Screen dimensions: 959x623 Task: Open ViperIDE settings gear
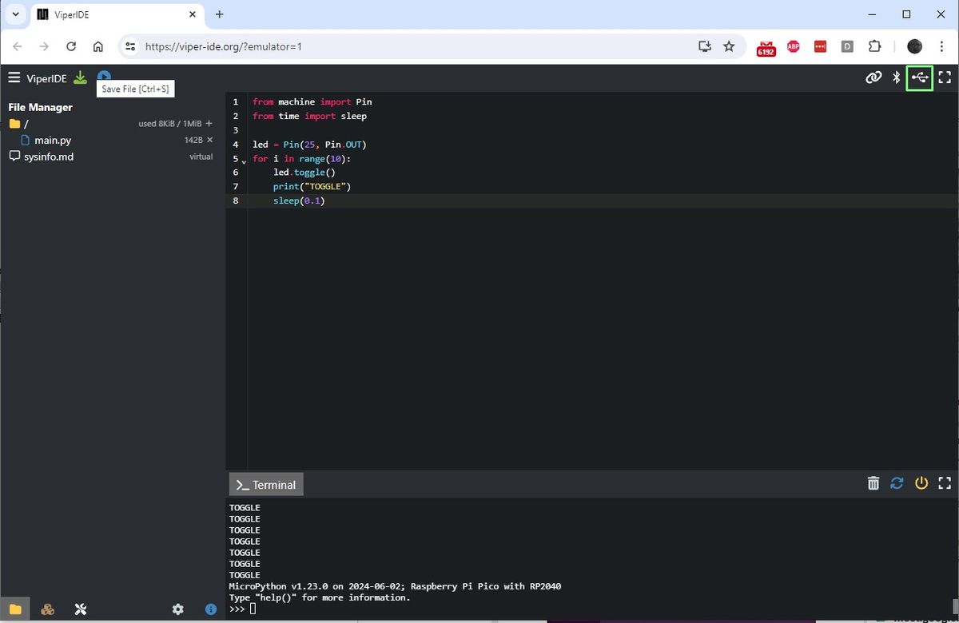[178, 609]
